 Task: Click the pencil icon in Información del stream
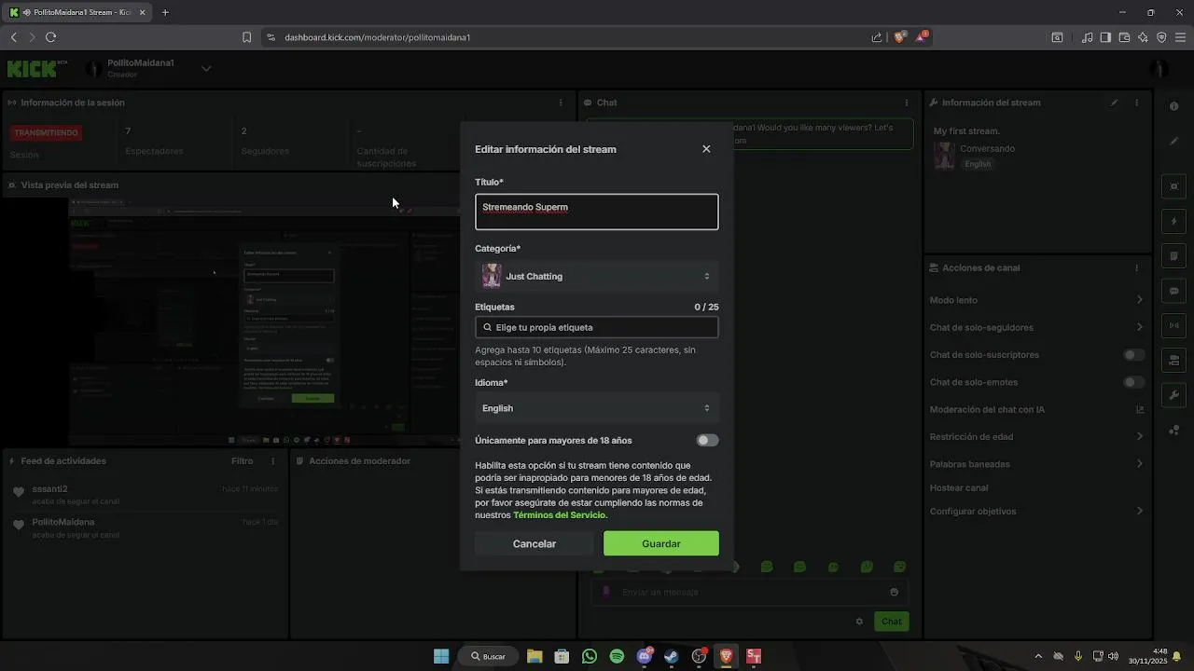coord(1114,103)
